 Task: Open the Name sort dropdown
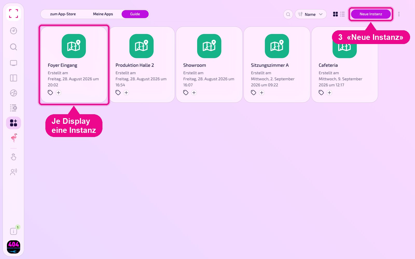point(310,14)
